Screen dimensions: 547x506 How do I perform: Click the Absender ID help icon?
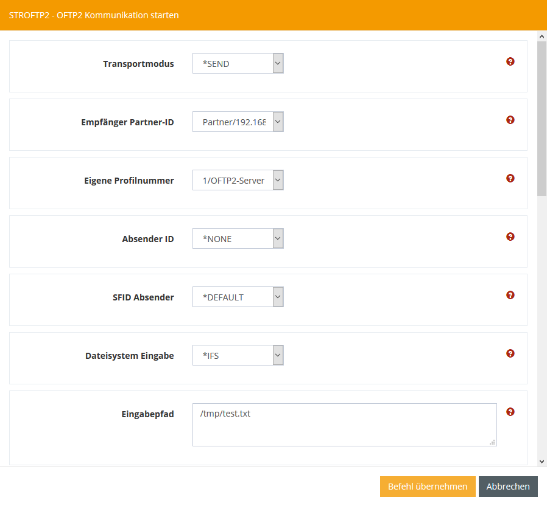(510, 237)
